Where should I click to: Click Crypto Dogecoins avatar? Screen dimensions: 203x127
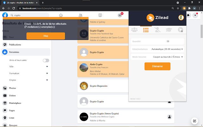[84, 86]
